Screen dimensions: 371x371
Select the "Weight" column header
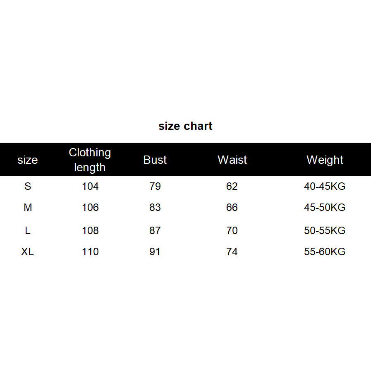pyautogui.click(x=325, y=160)
